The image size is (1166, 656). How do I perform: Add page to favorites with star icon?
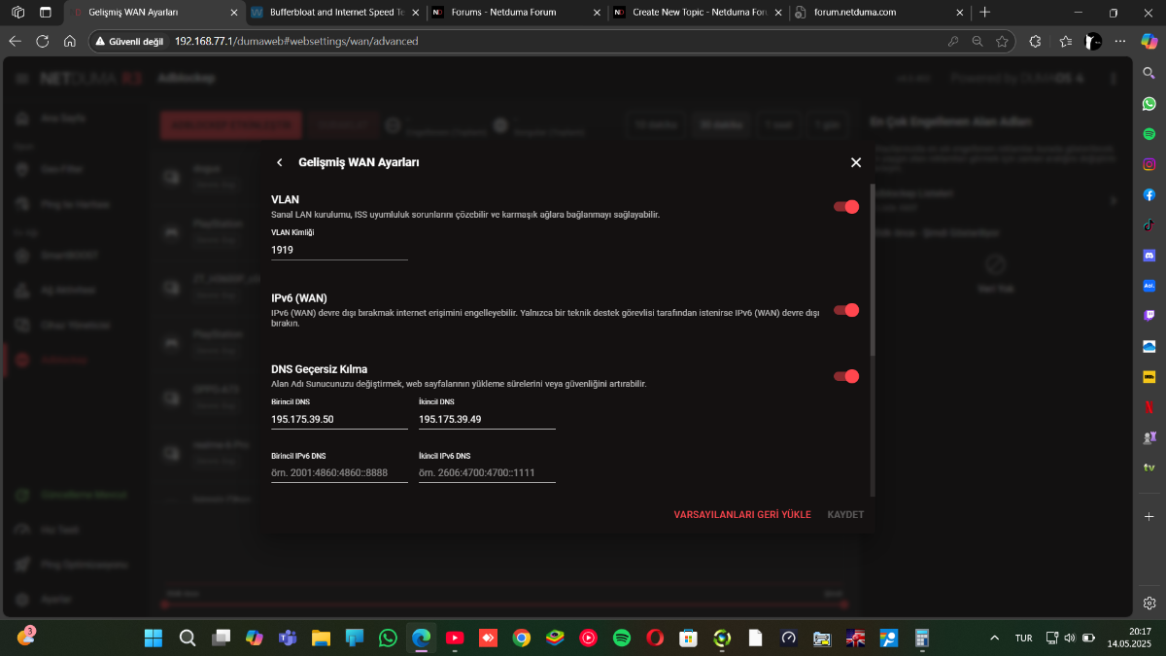(x=1002, y=42)
